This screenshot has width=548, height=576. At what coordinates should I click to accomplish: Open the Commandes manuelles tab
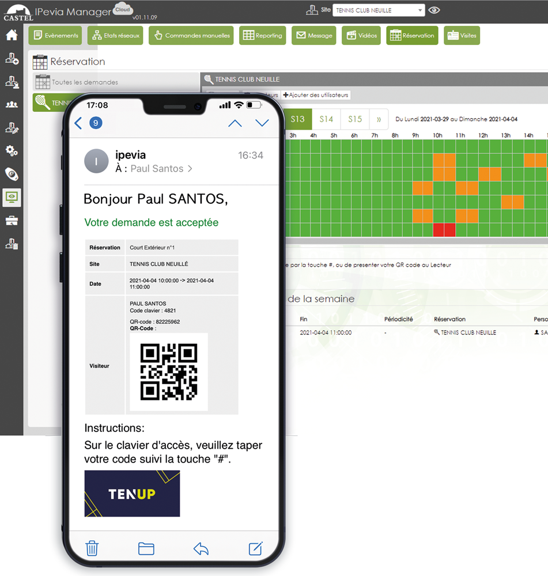point(191,36)
